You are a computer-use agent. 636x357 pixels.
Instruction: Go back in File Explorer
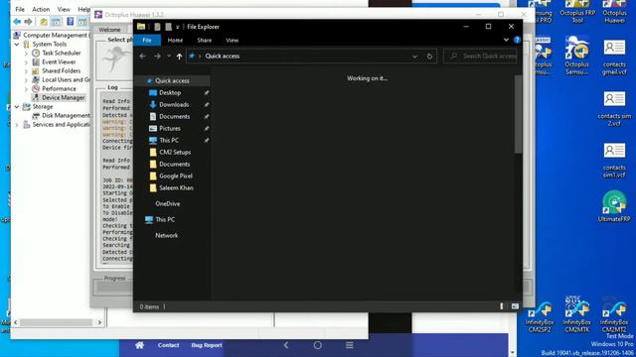(142, 57)
